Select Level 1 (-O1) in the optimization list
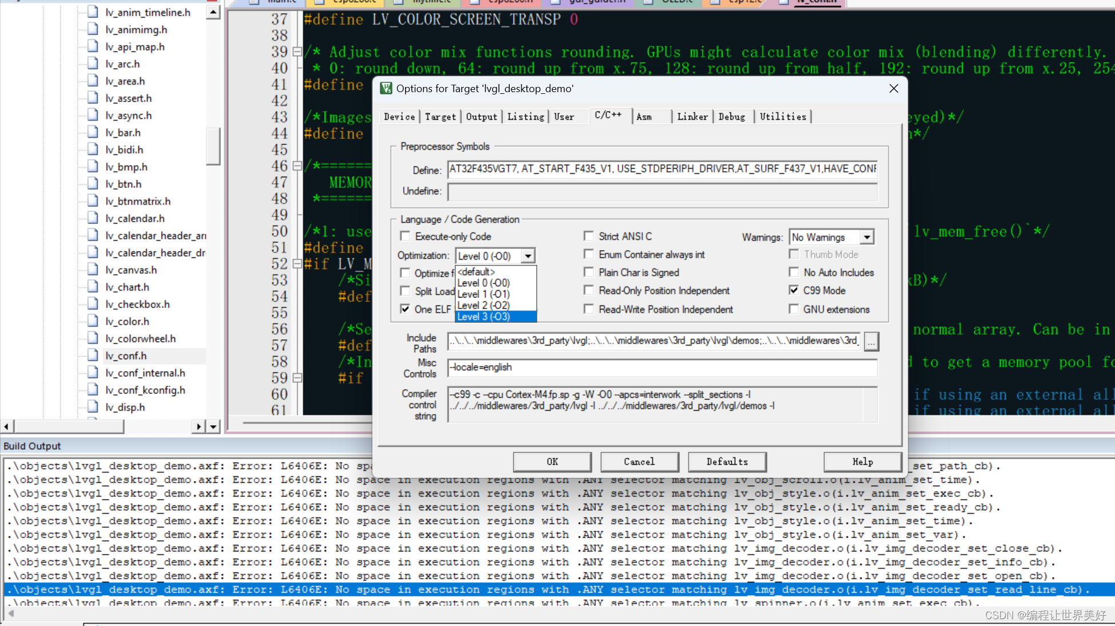1115x626 pixels. coord(483,294)
